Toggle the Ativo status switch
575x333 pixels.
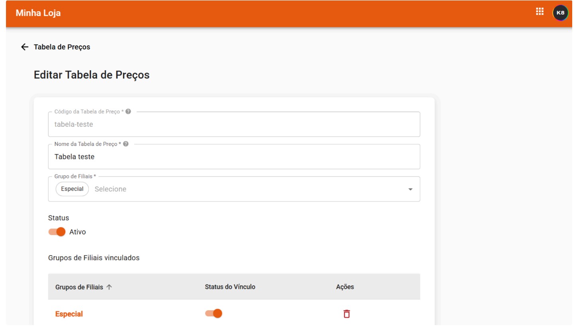point(57,232)
